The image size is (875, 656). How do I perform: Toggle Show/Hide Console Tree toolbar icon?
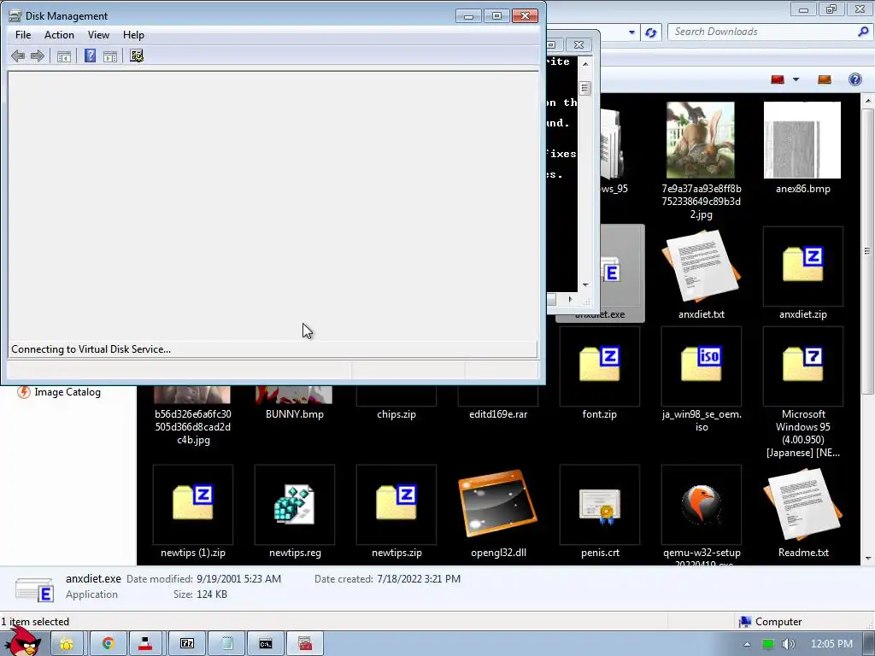coord(63,56)
